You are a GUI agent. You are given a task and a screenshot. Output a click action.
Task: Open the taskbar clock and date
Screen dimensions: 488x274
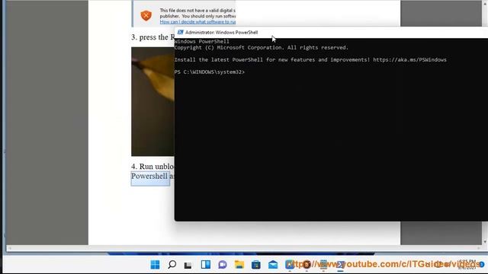click(x=467, y=264)
